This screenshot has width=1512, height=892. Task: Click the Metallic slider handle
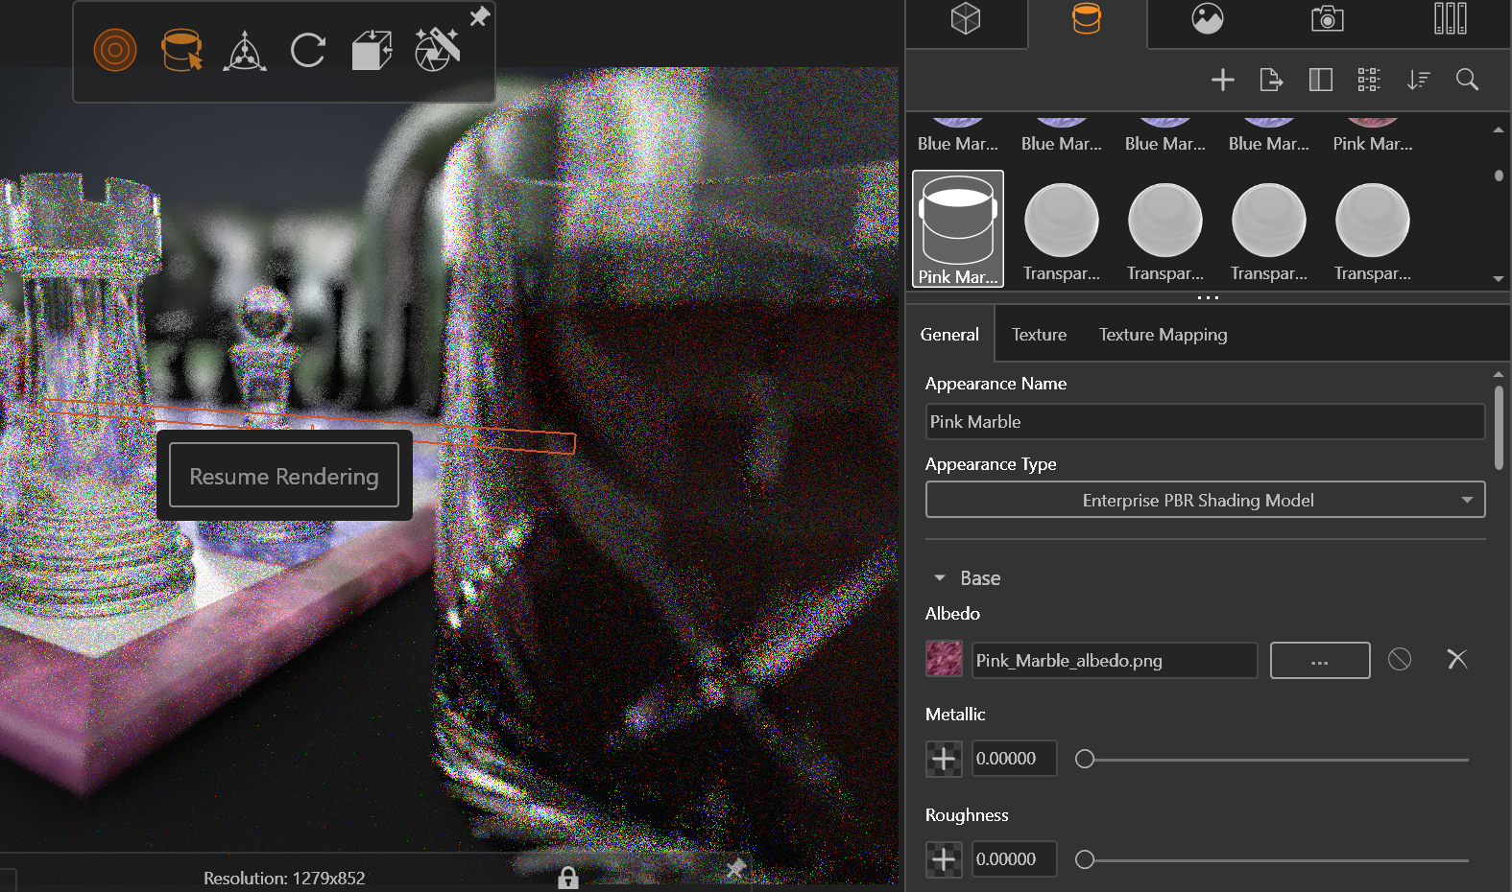1085,760
